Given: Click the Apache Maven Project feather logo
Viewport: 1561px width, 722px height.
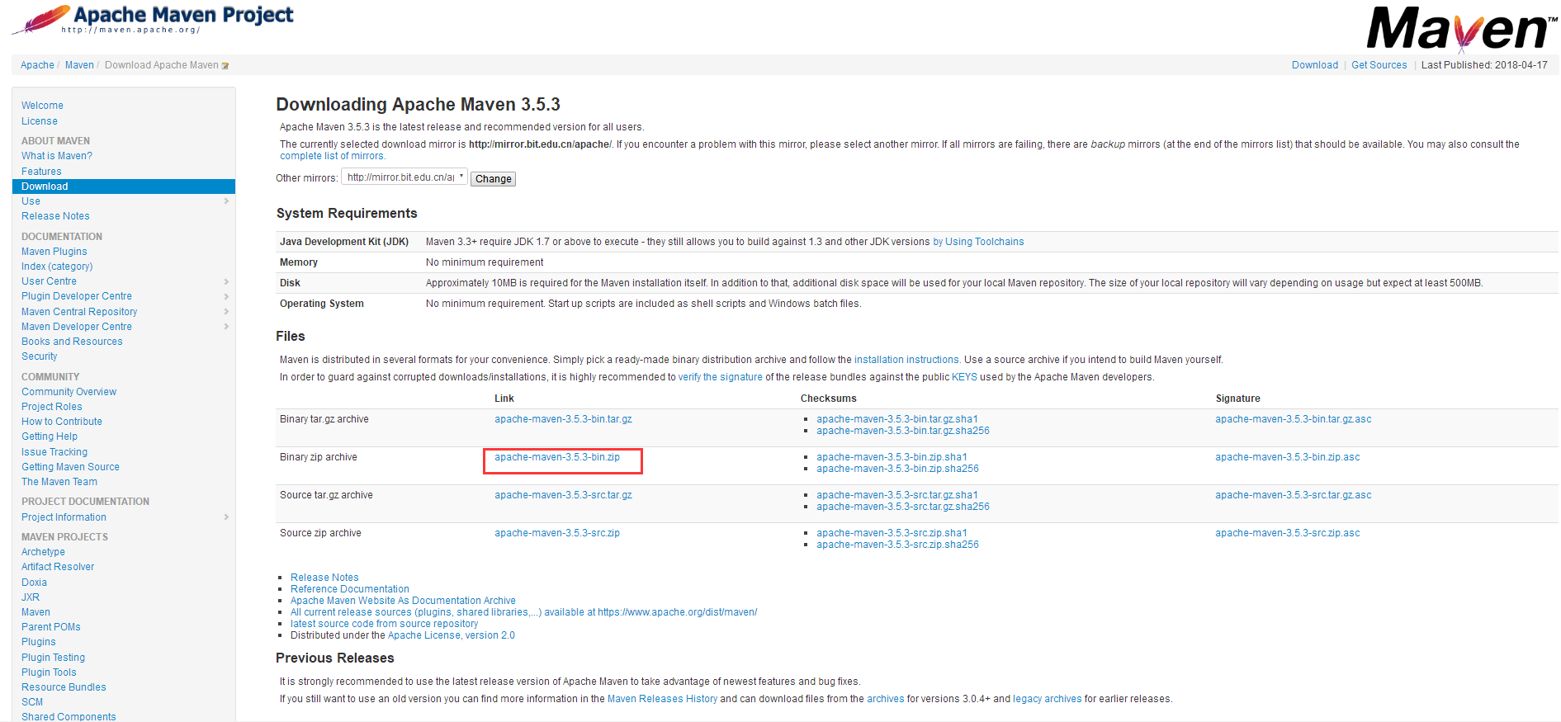Looking at the screenshot, I should pyautogui.click(x=153, y=20).
